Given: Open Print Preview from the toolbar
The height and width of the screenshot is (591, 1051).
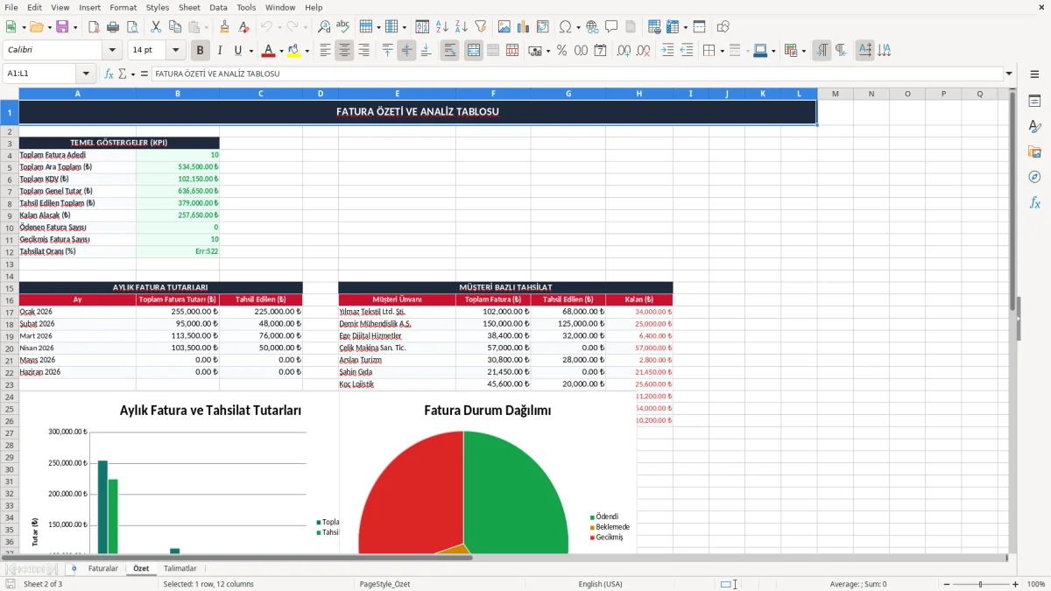Looking at the screenshot, I should point(131,27).
